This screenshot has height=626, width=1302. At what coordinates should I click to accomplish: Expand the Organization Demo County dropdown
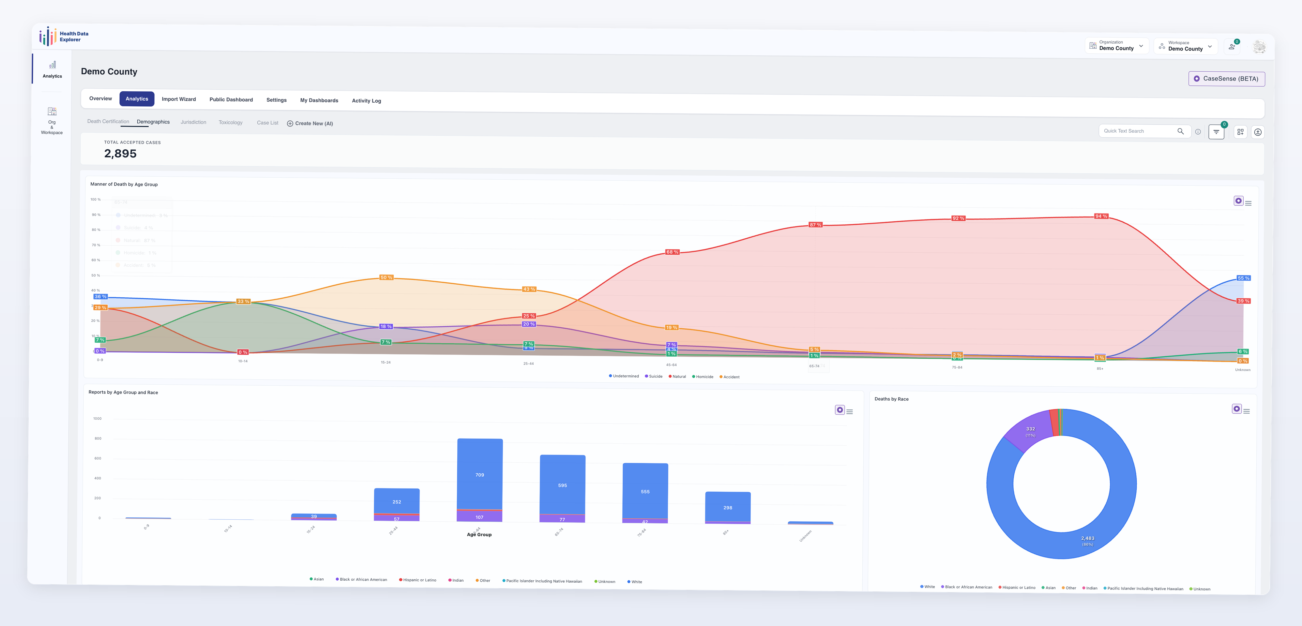coord(1116,45)
